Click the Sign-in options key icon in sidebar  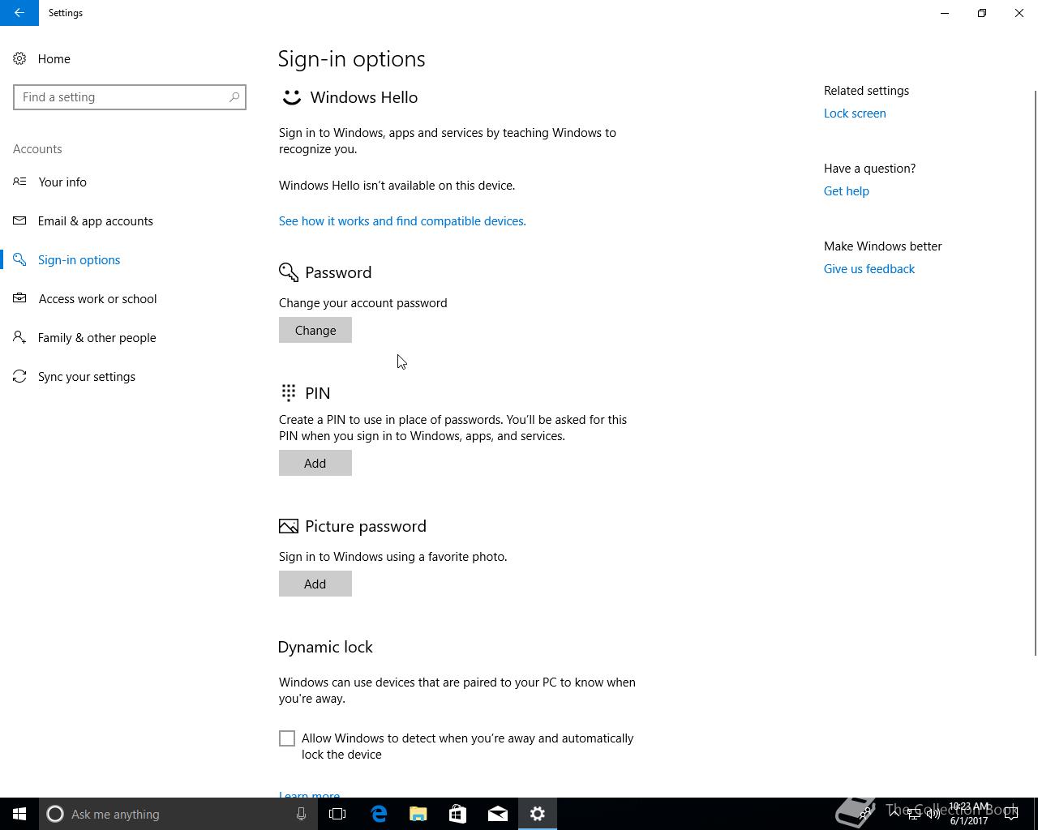tap(19, 259)
